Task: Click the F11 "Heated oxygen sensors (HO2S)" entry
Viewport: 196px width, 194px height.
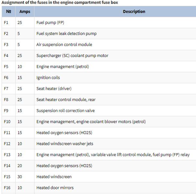Action: (x=64, y=132)
